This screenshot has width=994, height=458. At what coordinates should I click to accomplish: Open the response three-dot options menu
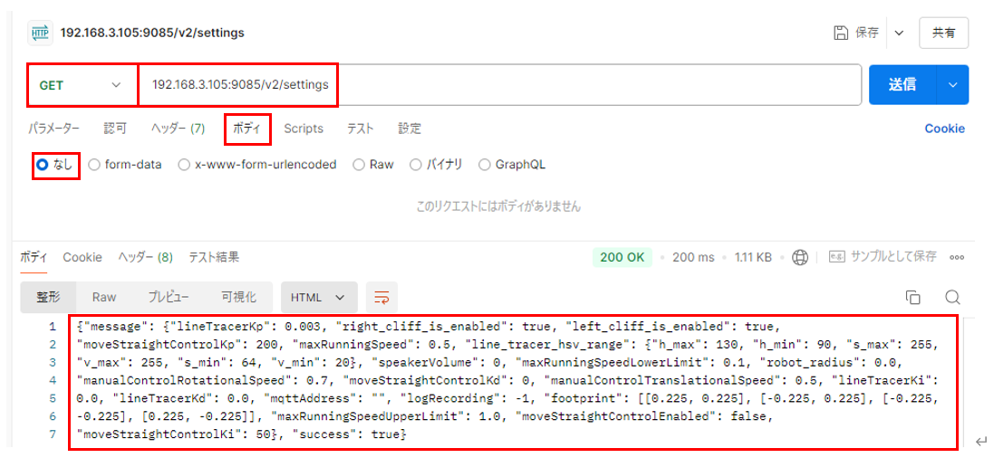[x=956, y=257]
